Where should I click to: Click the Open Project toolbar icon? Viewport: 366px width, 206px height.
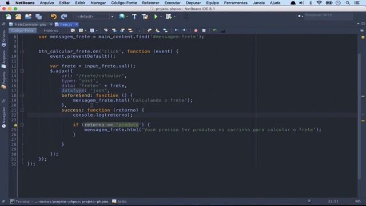tap(28, 17)
